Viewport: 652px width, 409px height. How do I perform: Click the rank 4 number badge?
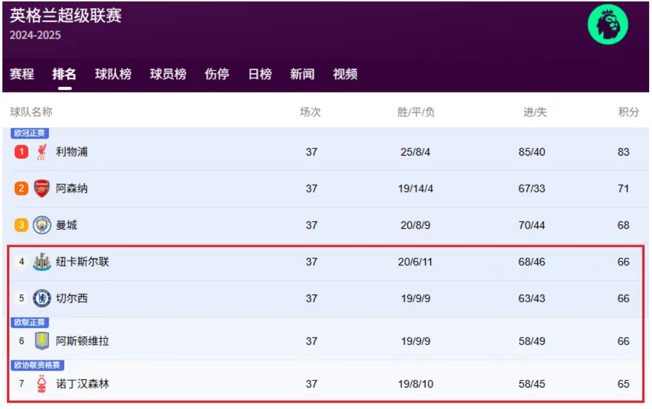coord(21,262)
